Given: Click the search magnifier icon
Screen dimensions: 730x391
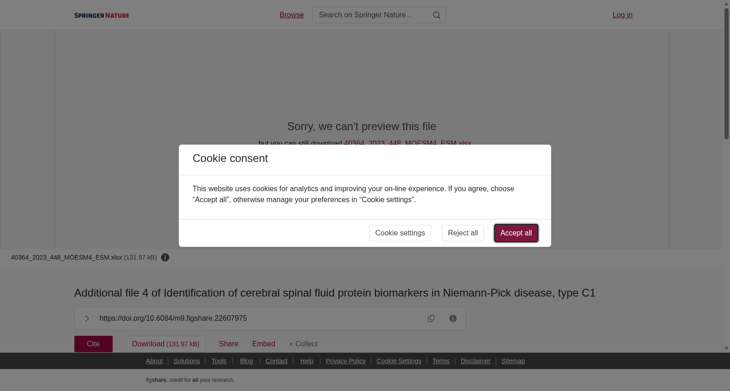Looking at the screenshot, I should pos(437,15).
